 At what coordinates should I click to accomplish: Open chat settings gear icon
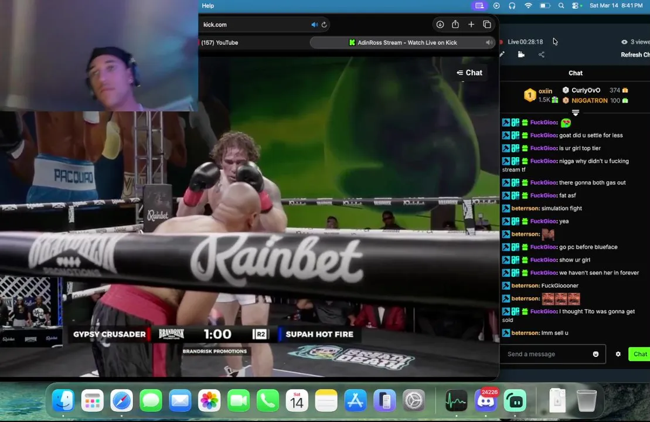pyautogui.click(x=618, y=354)
